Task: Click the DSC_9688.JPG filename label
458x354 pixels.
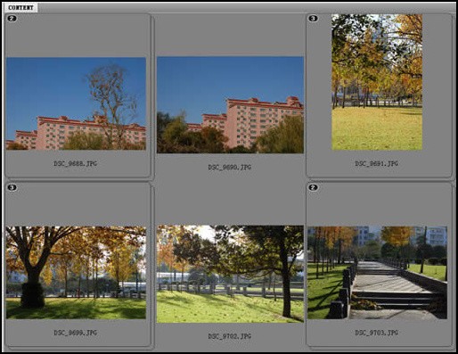Action: point(76,163)
